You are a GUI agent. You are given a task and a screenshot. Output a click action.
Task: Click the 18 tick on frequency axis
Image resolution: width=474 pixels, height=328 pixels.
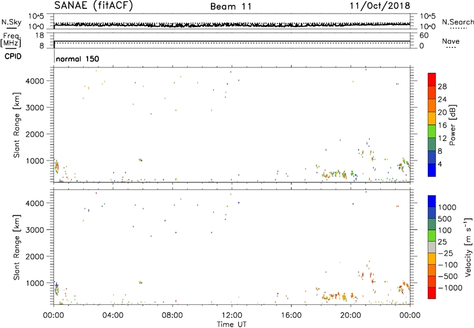click(x=40, y=36)
